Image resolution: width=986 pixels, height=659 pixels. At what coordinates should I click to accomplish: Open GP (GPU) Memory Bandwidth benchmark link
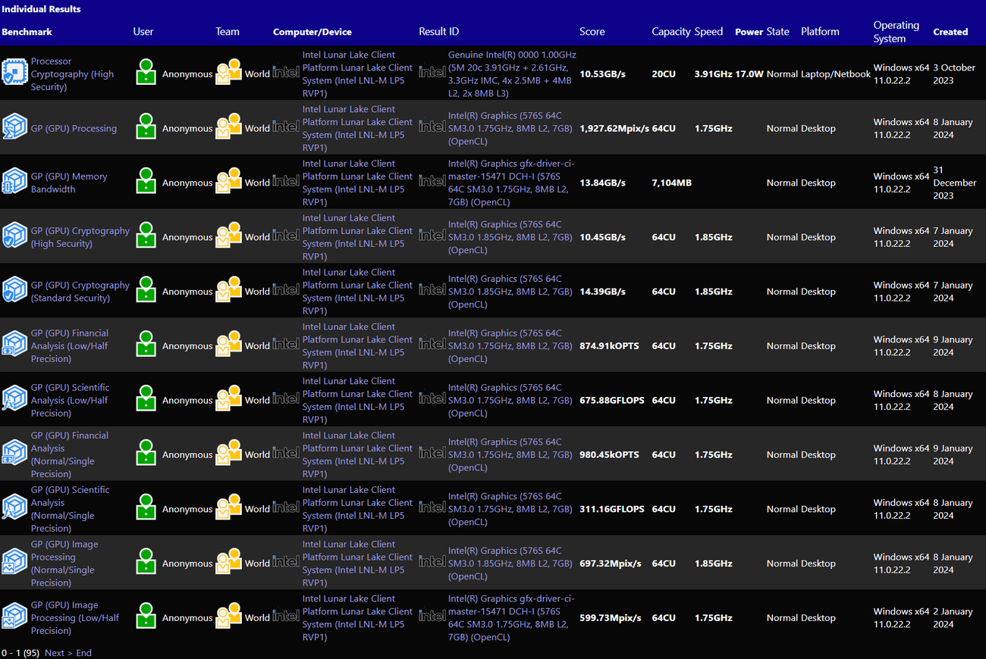tap(69, 183)
